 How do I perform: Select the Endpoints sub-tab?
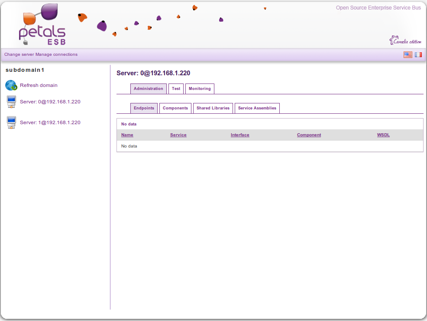pos(144,108)
